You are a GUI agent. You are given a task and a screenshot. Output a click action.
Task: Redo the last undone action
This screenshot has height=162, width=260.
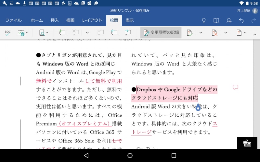[254, 20]
